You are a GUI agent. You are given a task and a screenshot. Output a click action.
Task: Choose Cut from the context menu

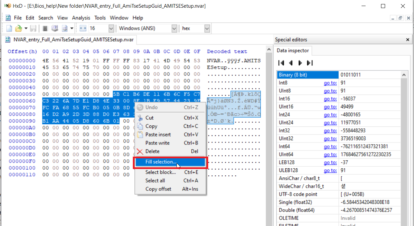click(171, 118)
